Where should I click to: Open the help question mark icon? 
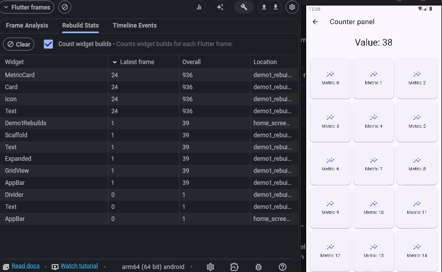(283, 266)
